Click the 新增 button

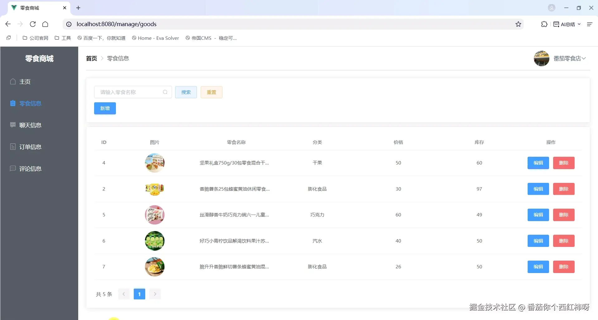coord(105,108)
